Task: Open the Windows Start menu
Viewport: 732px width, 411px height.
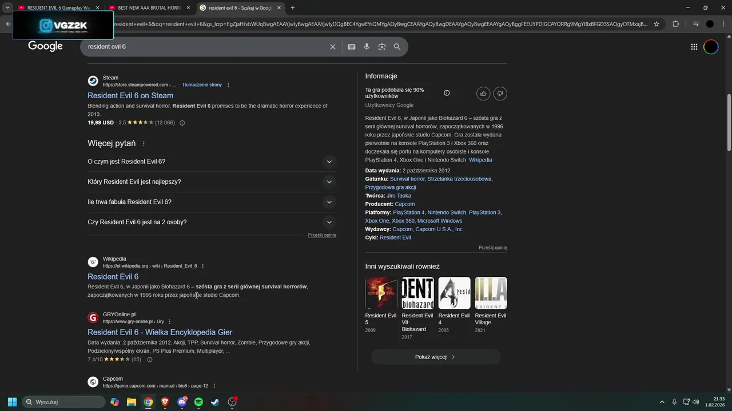Action: click(x=12, y=402)
